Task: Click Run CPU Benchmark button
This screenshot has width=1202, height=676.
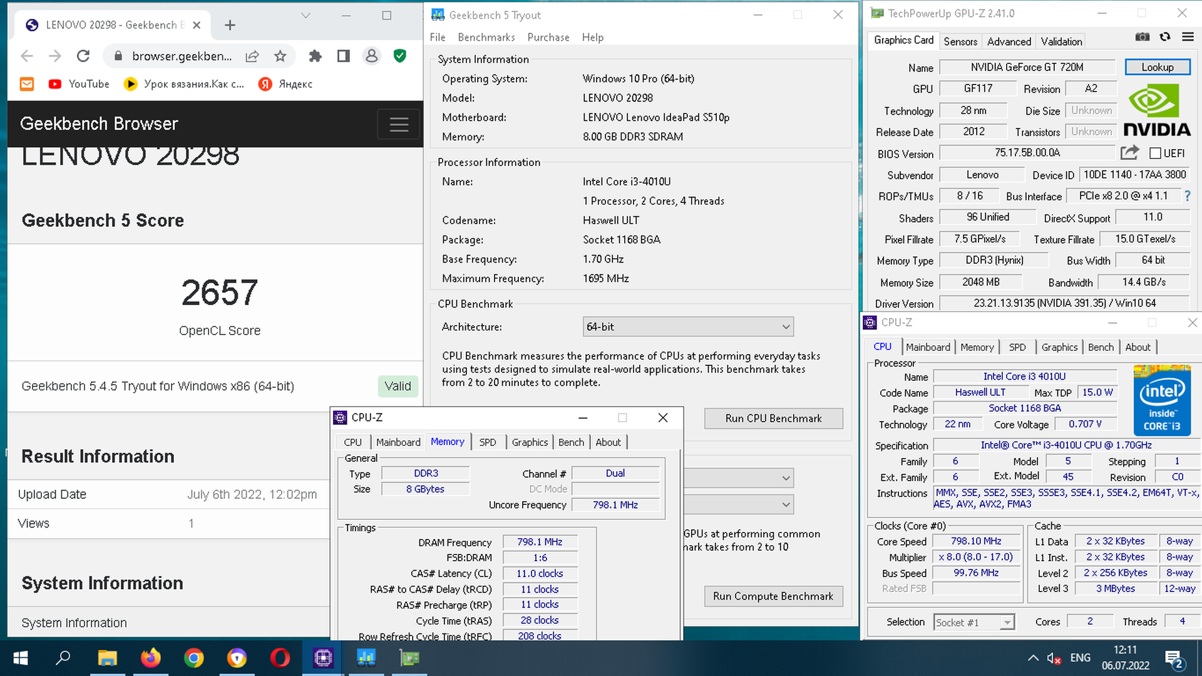Action: click(773, 419)
